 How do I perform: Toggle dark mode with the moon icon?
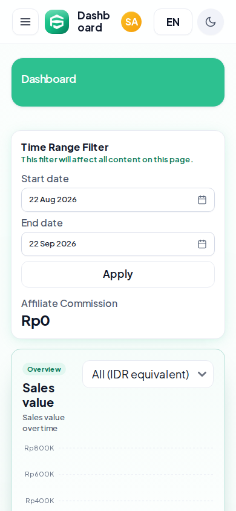pos(211,22)
